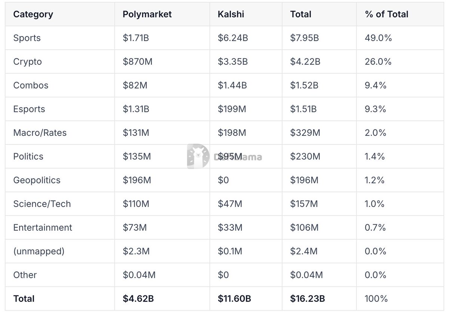
Task: Select the Total column header
Action: coord(300,14)
